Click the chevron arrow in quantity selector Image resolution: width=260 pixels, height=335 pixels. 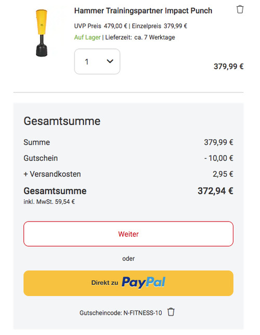(110, 61)
